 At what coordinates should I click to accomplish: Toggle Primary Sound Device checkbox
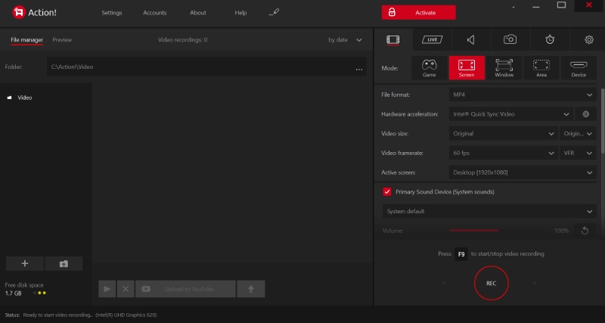click(x=387, y=192)
